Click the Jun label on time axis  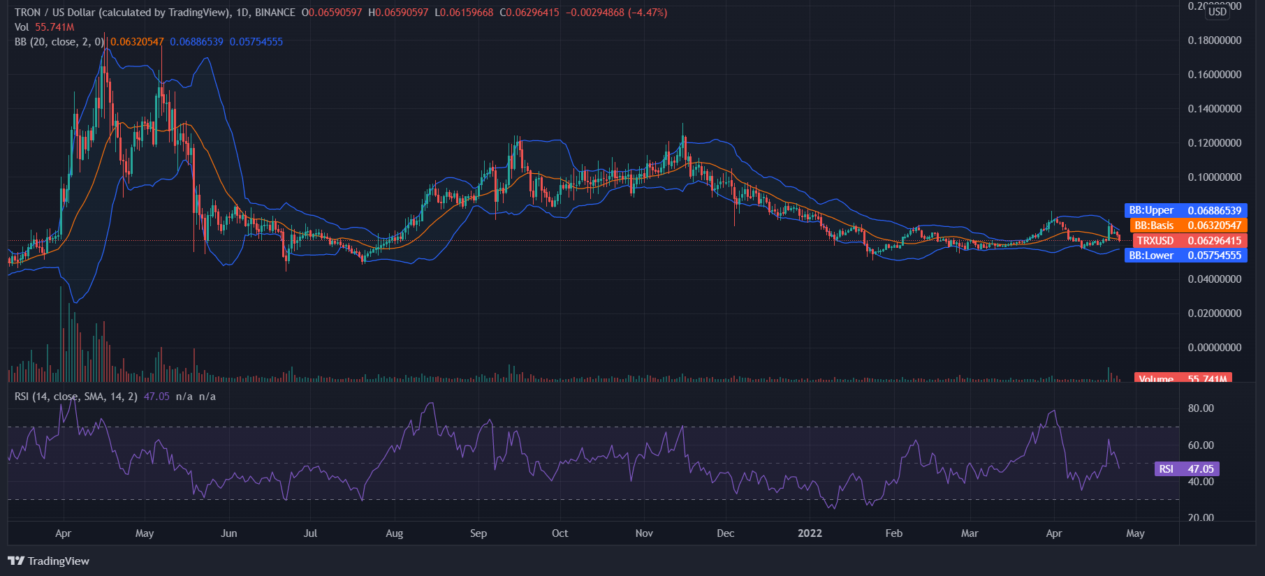coord(228,533)
